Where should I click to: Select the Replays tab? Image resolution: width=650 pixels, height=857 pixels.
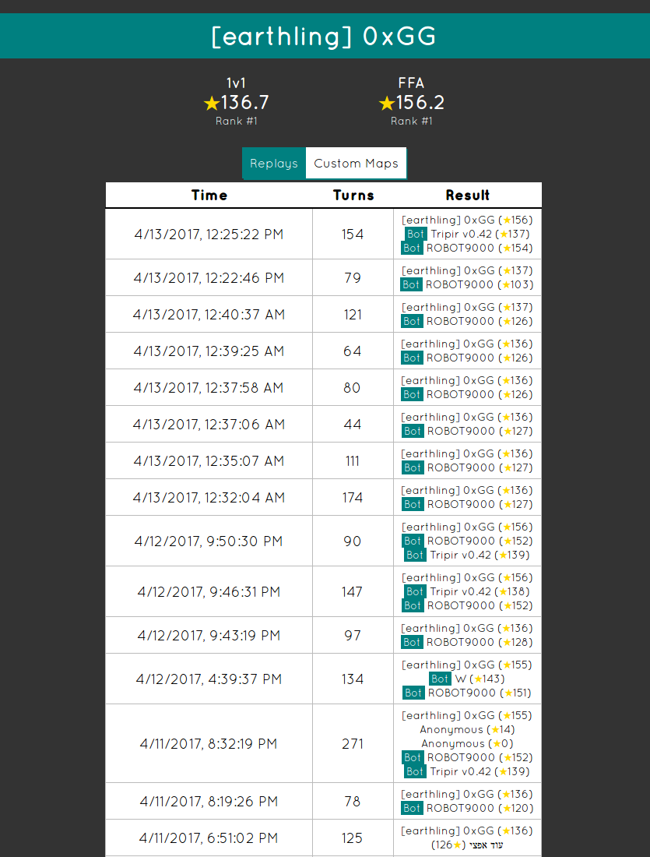click(274, 164)
